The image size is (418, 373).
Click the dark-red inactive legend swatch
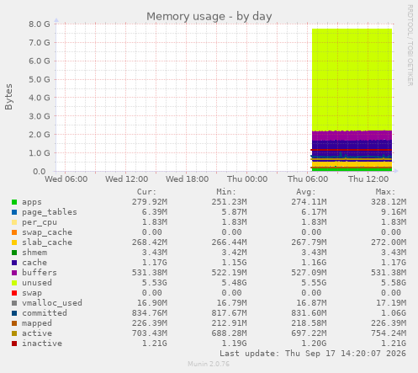coord(14,344)
